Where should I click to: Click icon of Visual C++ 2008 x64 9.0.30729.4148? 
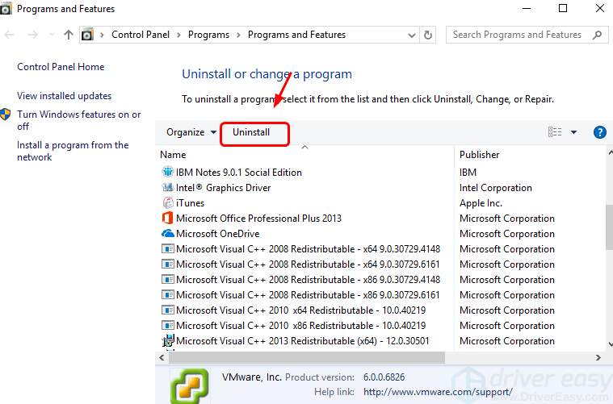(168, 248)
